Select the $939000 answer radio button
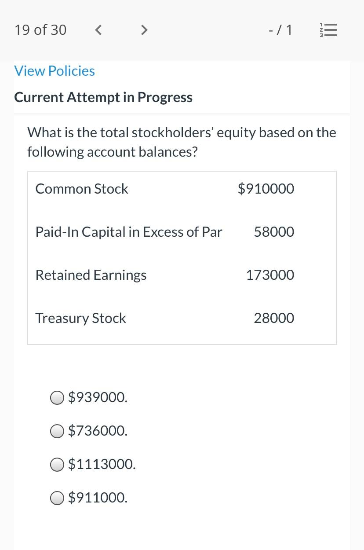Screen dimensions: 364x550 pyautogui.click(x=57, y=398)
